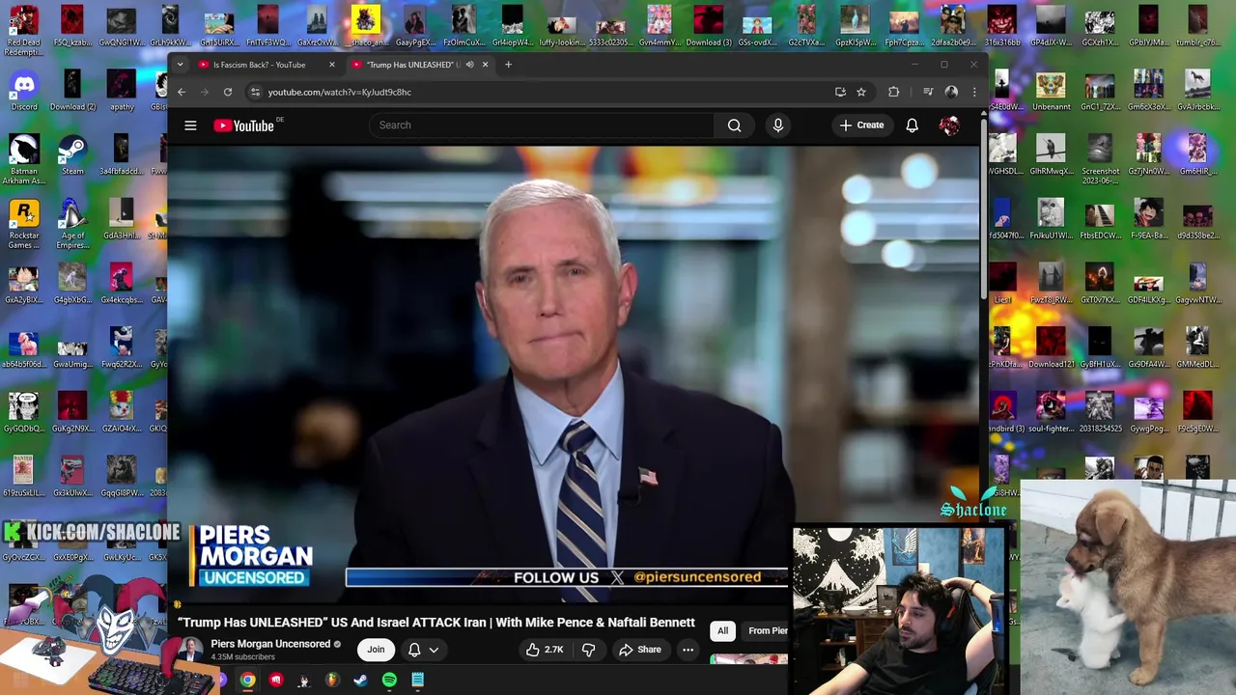Open the YouTube account avatar menu
This screenshot has width=1236, height=695.
[949, 125]
